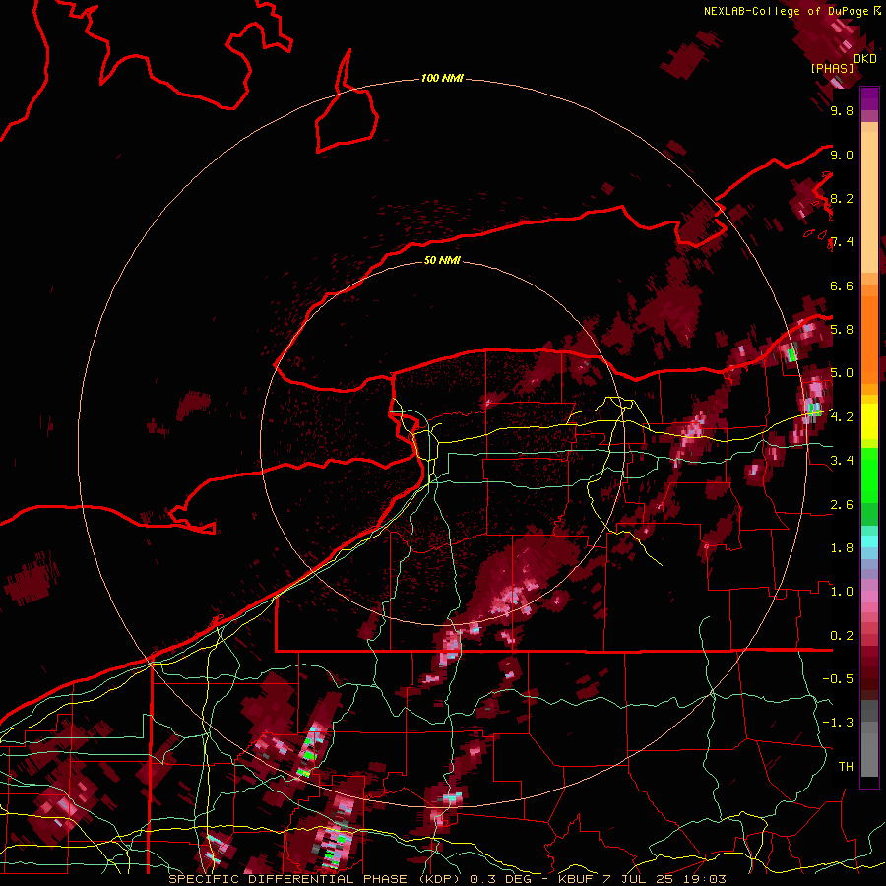The width and height of the screenshot is (886, 886).
Task: Select the bright green color scale segment
Action: click(x=869, y=475)
